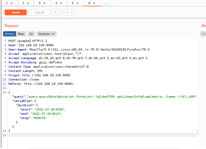The width and height of the screenshot is (206, 149).
Task: Click the "variables" JSON key
Action: click(22, 101)
